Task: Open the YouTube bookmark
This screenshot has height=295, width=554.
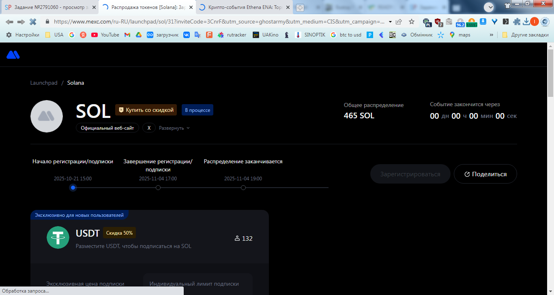Action: pos(105,35)
